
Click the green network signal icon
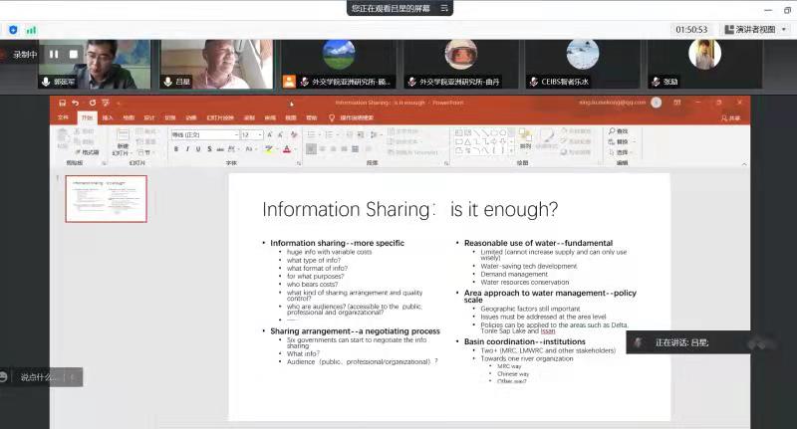click(x=31, y=30)
